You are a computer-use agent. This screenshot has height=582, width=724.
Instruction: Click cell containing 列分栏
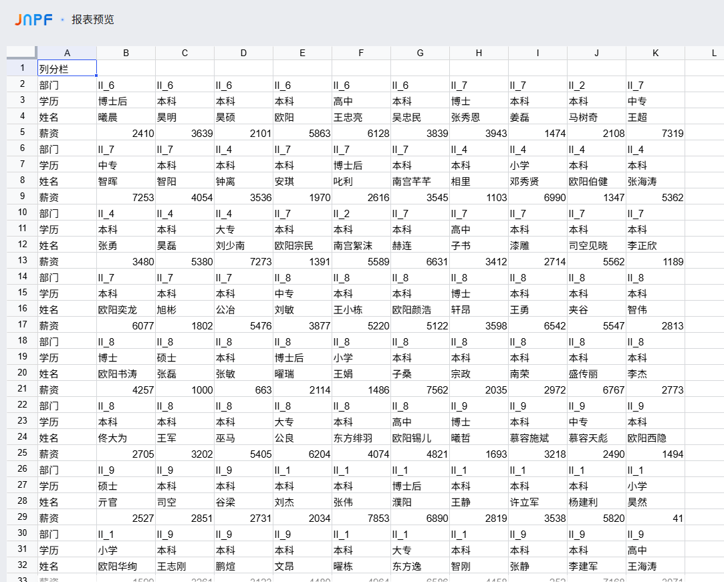[67, 68]
